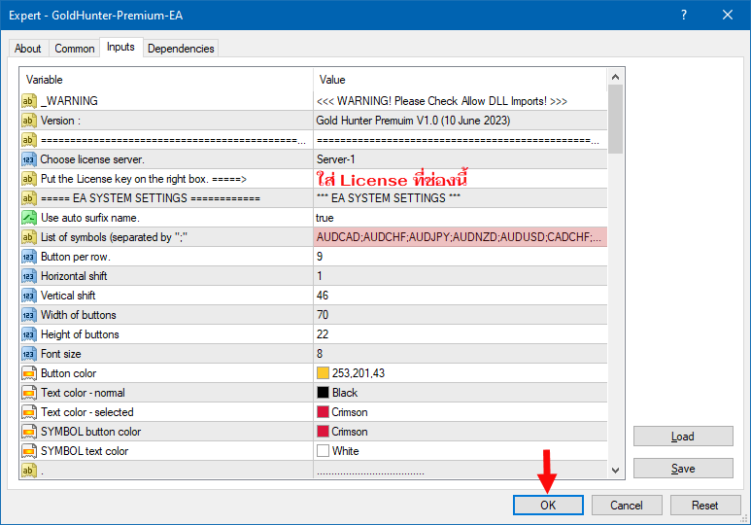Click the color icon beside Button color
751x525 pixels.
29,373
